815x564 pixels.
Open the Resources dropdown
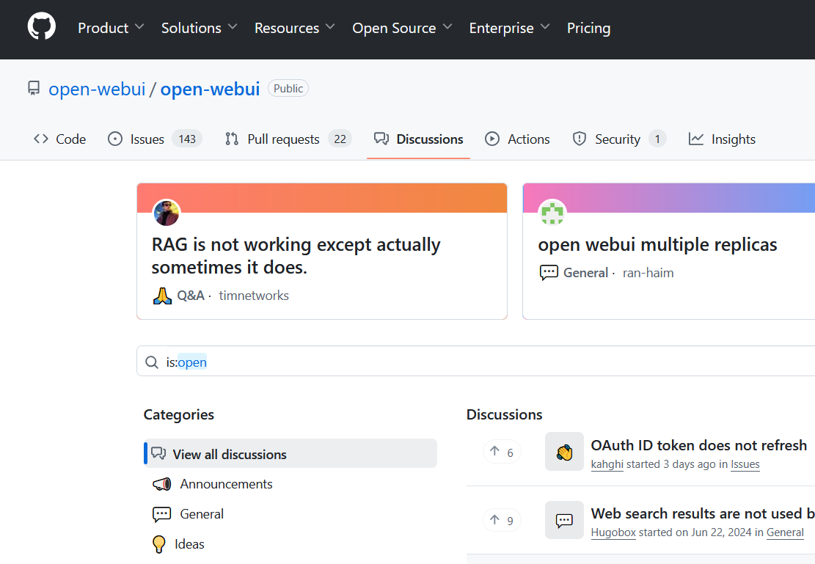(x=295, y=28)
